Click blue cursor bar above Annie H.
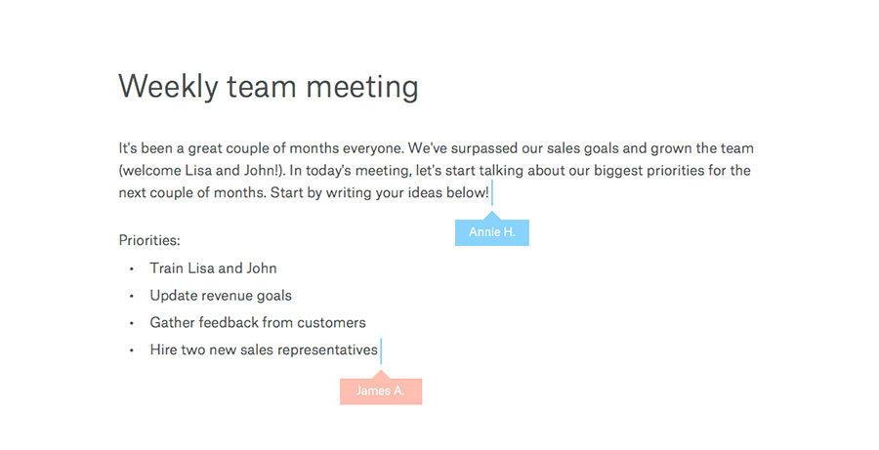879x450 pixels. pyautogui.click(x=492, y=192)
